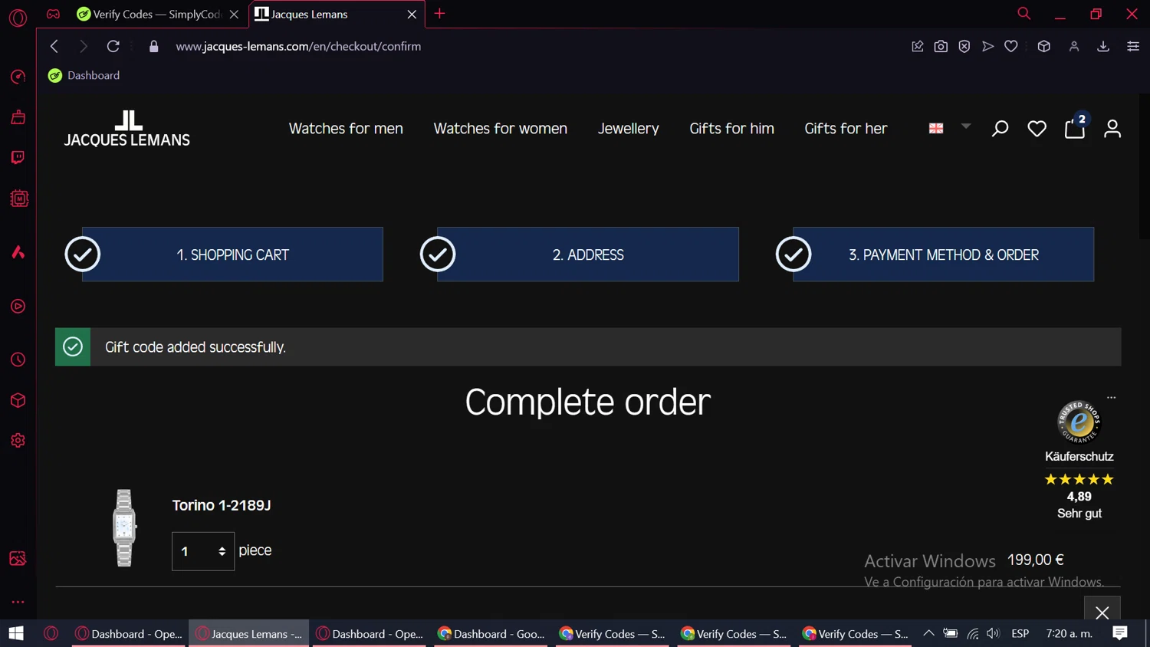Open browser downloads icon
The image size is (1150, 647).
[1103, 46]
